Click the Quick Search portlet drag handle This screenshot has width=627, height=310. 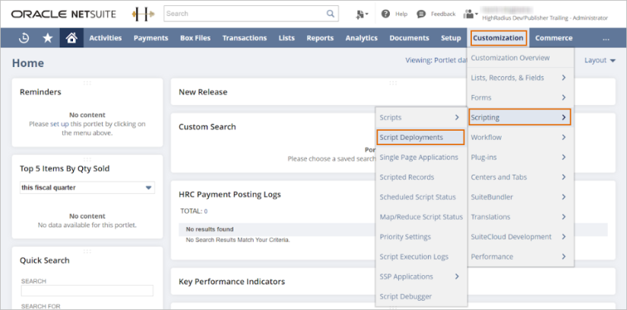click(87, 251)
